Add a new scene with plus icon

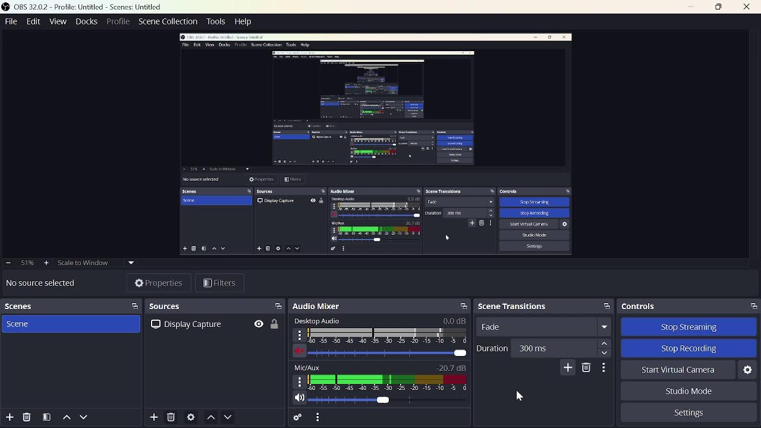[x=10, y=417]
